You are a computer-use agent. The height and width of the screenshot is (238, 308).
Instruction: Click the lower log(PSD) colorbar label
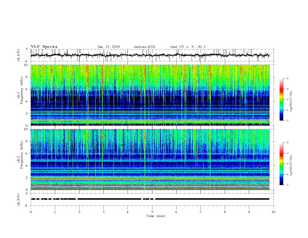291,166
